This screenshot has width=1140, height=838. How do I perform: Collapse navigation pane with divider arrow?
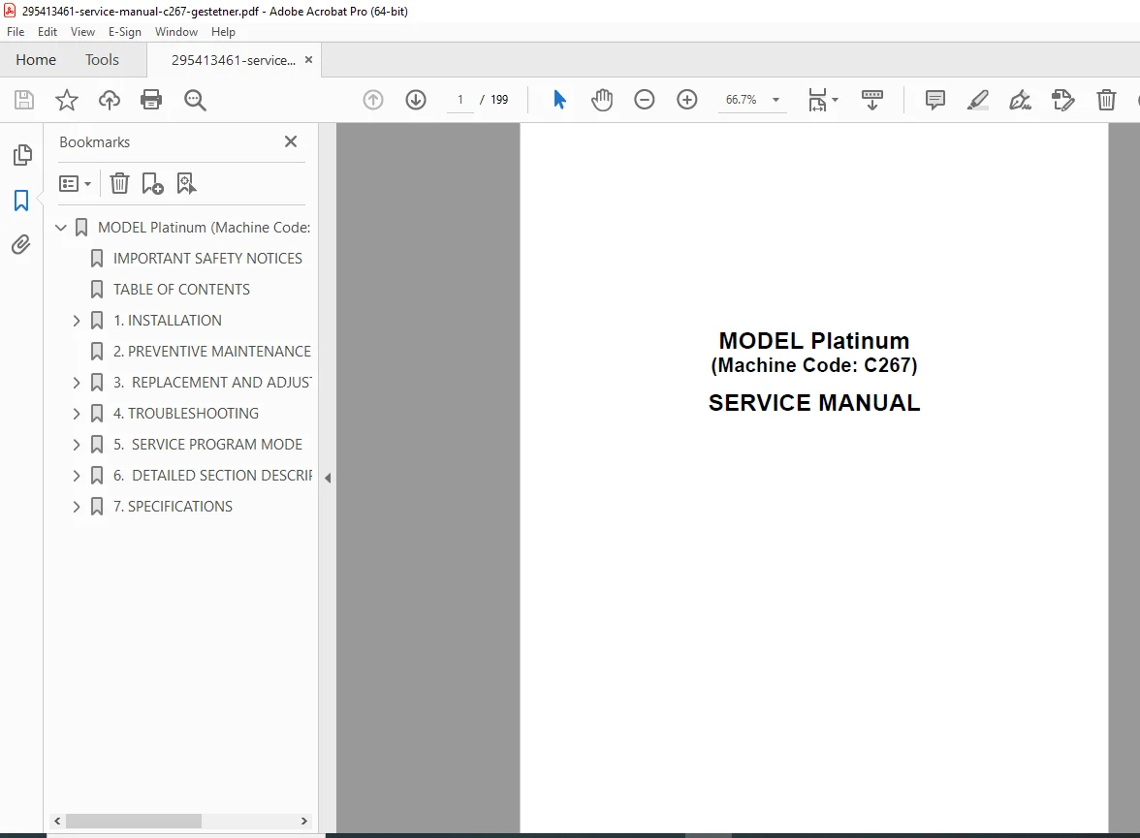click(x=328, y=479)
